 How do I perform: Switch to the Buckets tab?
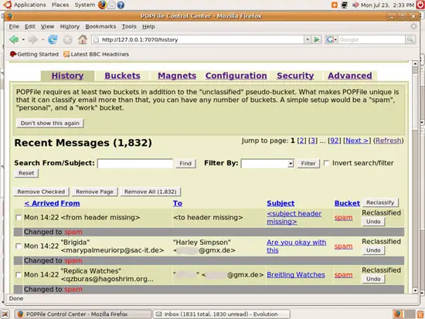coord(123,76)
